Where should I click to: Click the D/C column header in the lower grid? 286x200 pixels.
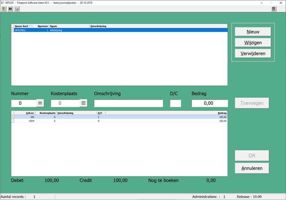pyautogui.click(x=101, y=113)
